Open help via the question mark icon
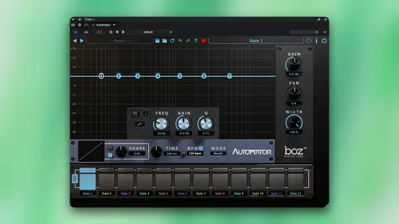399x224 pixels. coord(196,40)
